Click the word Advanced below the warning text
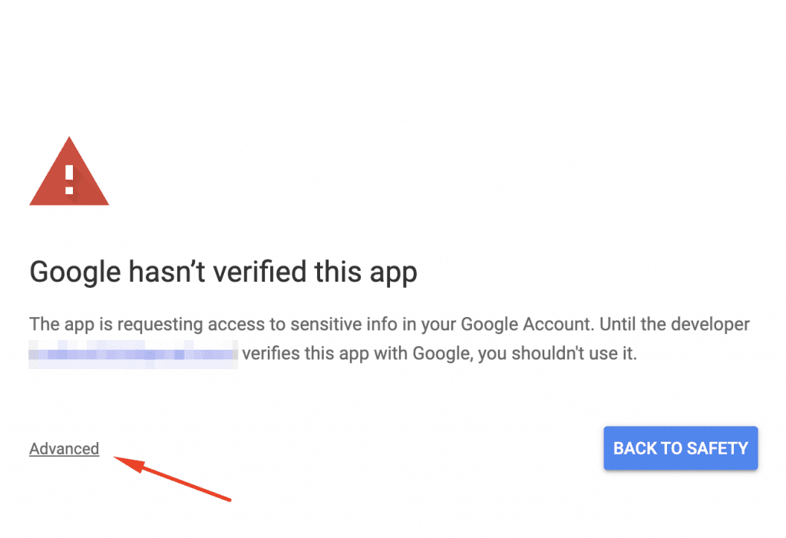Viewport: 786px width, 538px height. (64, 448)
